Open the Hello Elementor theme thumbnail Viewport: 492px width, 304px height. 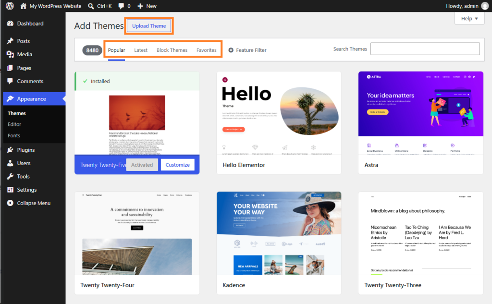(279, 113)
